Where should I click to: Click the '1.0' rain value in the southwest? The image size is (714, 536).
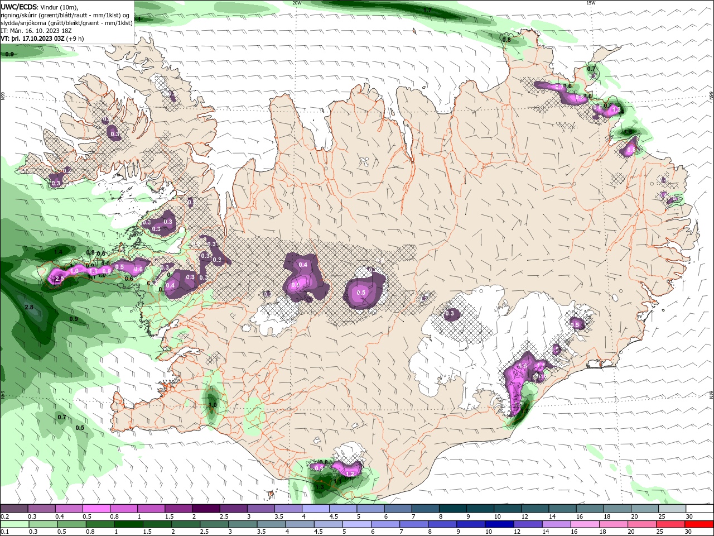click(212, 405)
